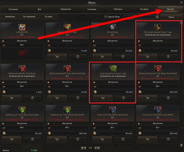Switch to the Украшения tab

(66, 9)
